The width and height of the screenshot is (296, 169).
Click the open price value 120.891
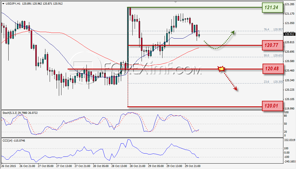click(x=27, y=3)
